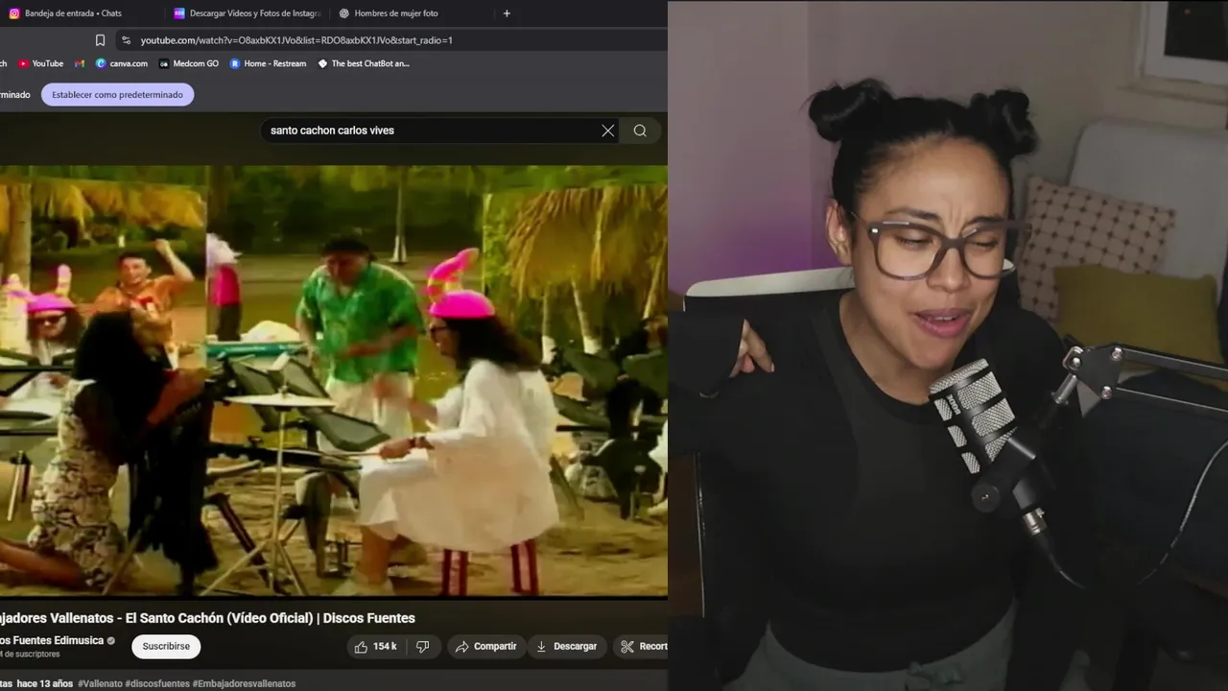Open the #Embajadoresvallenatos hashtag
This screenshot has width=1228, height=691.
(244, 683)
